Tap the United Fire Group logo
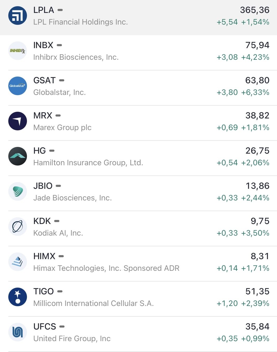Image resolution: width=277 pixels, height=352 pixels. (x=18, y=332)
